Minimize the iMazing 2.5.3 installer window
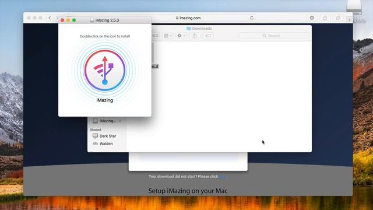373x210 pixels. (x=68, y=20)
